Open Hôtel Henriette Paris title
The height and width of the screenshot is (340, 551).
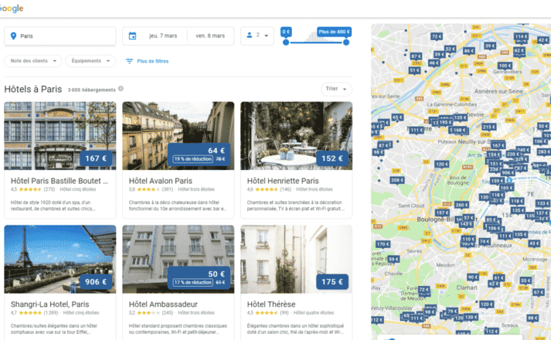pos(283,181)
